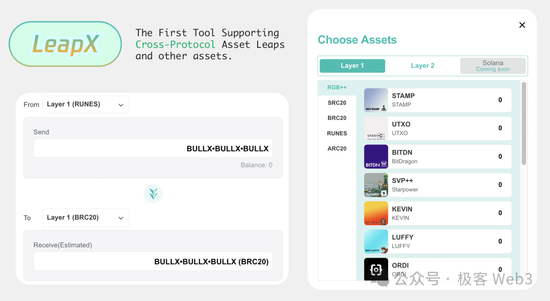Choose the BITDN BitDragon icon
The height and width of the screenshot is (301, 550).
376,157
